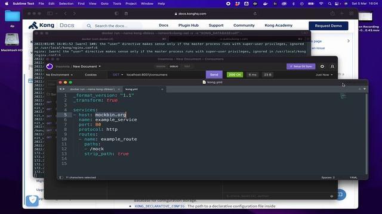Viewport: 382px width, 214px height.
Task: Click the shield icon at browser bottom left
Action: (32, 200)
